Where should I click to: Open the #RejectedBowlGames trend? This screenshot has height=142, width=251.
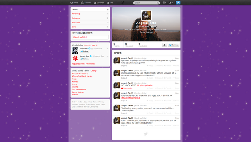(80, 74)
